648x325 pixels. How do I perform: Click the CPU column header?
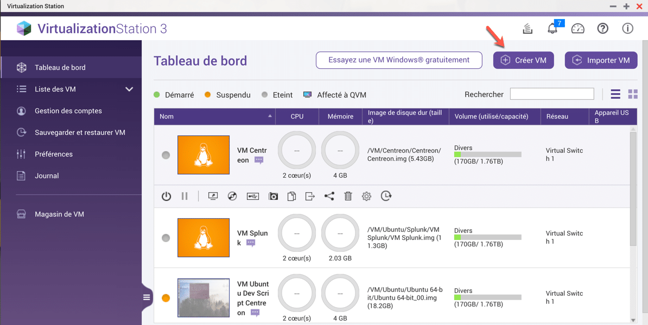click(x=297, y=116)
